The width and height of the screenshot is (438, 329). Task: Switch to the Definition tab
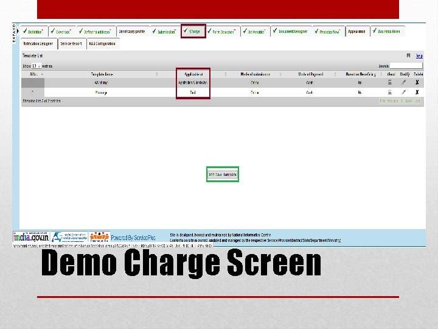click(x=34, y=32)
